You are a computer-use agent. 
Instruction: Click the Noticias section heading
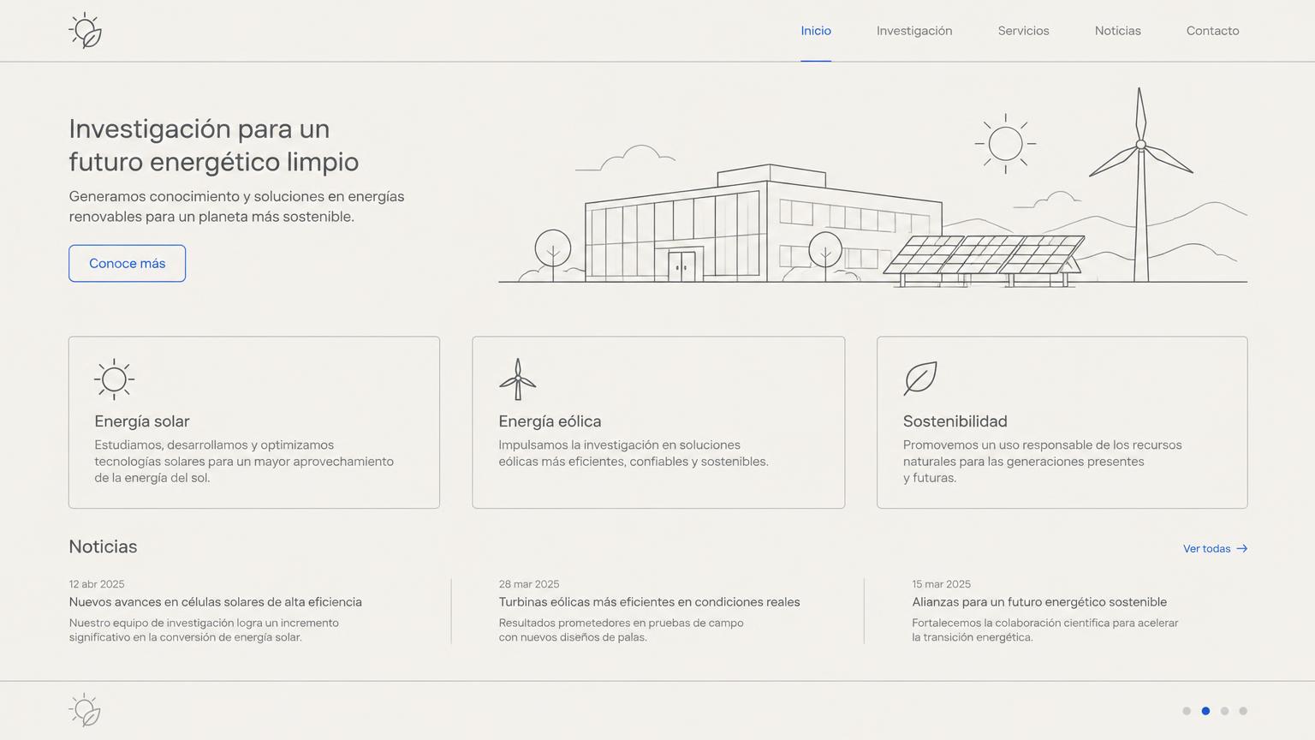click(103, 546)
